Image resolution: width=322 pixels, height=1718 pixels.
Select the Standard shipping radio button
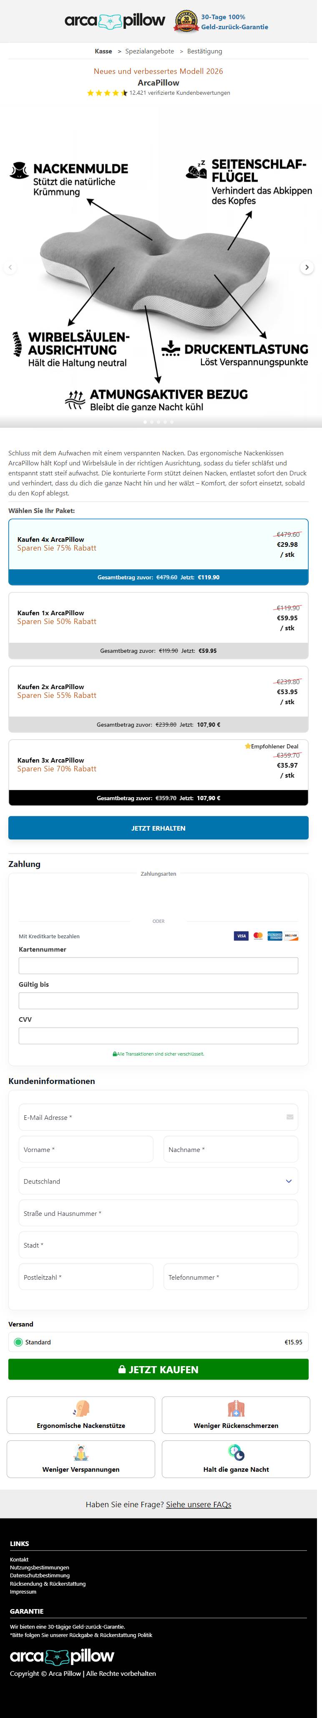[18, 1342]
